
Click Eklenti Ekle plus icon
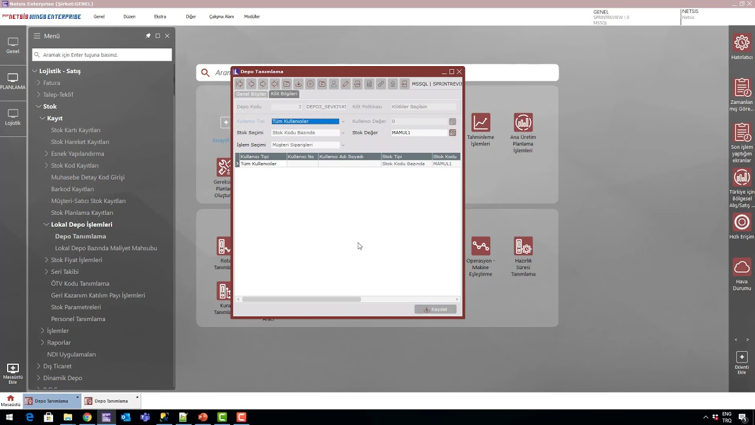tap(741, 357)
